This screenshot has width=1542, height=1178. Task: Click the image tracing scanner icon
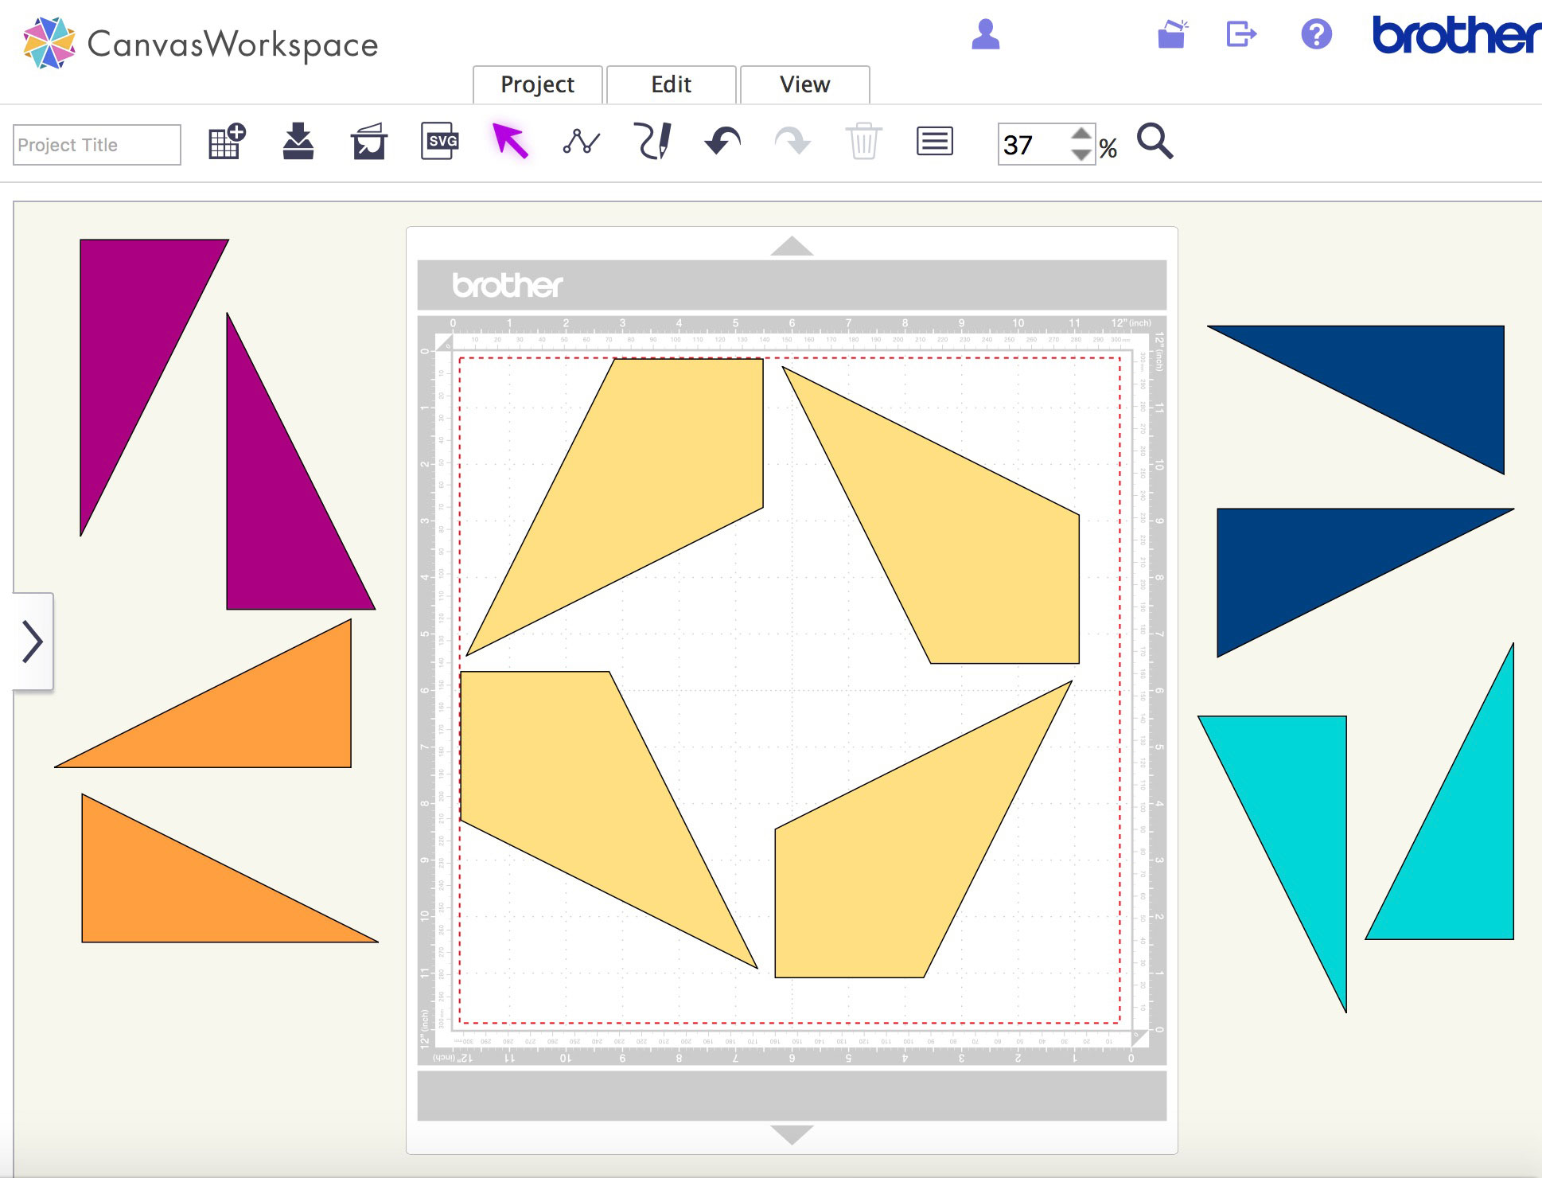369,142
